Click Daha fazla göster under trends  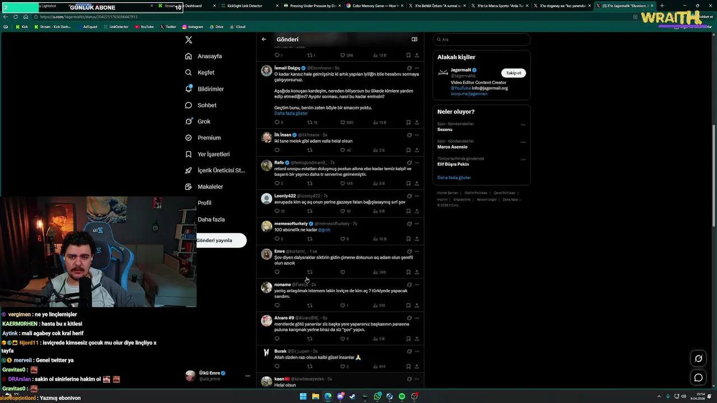point(454,177)
